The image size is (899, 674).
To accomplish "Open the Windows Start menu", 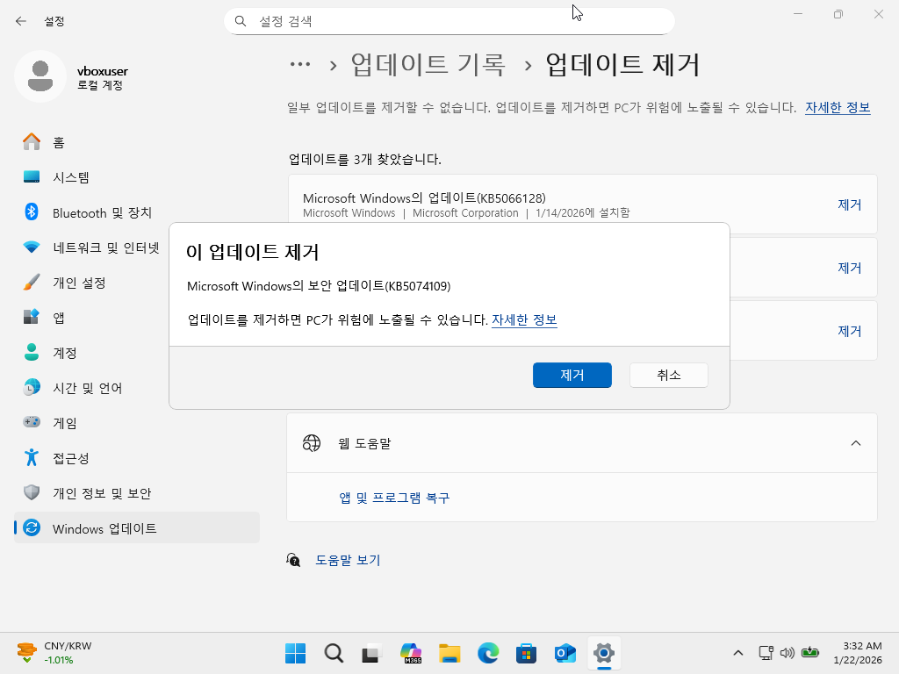I will (295, 653).
